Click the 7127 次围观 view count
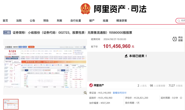 175,86
